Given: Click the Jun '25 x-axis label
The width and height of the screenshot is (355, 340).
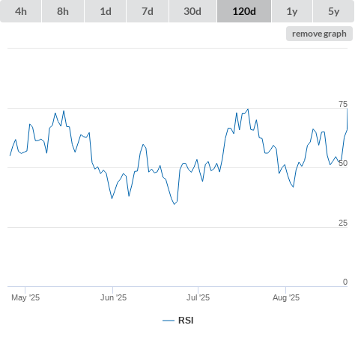Looking at the screenshot, I should point(113,297).
